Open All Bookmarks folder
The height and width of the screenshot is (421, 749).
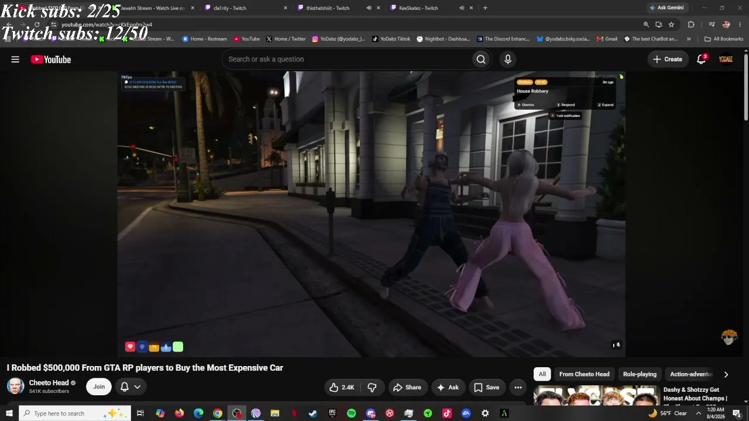tap(724, 39)
